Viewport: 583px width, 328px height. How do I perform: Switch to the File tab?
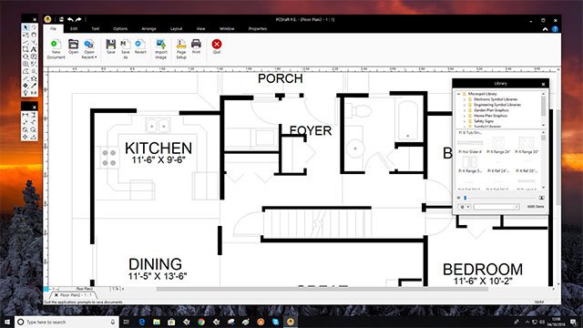click(53, 28)
